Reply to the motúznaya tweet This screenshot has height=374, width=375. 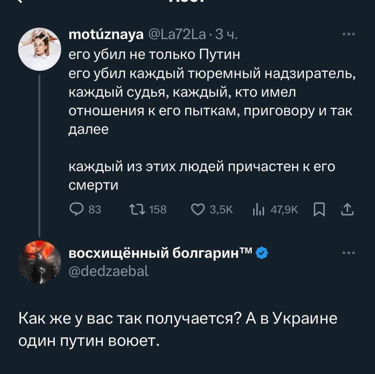75,209
